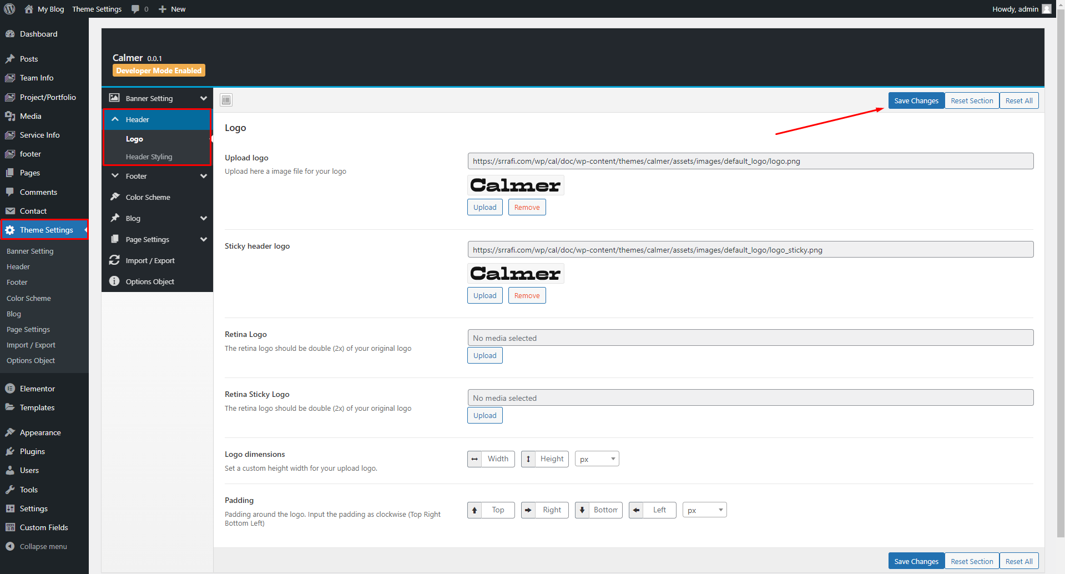Click the Comments bubble icon in sidebar

10,192
